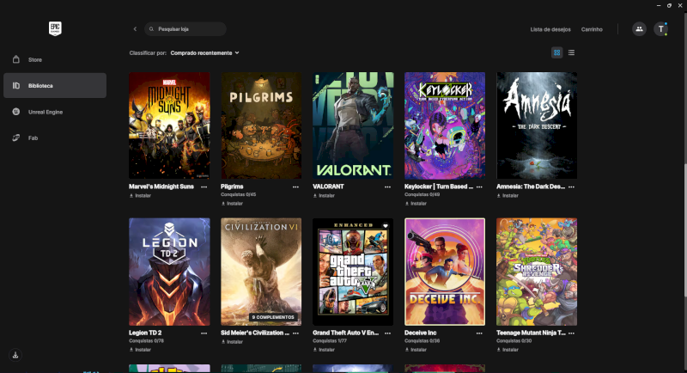This screenshot has height=373, width=687.
Task: Toggle favorite heart on GTA V cover
Action: click(386, 226)
